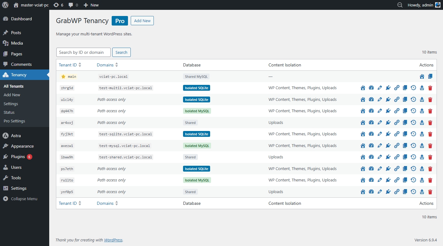Open backup history for tenant ibww9h
Image resolution: width=443 pixels, height=246 pixels.
click(413, 157)
